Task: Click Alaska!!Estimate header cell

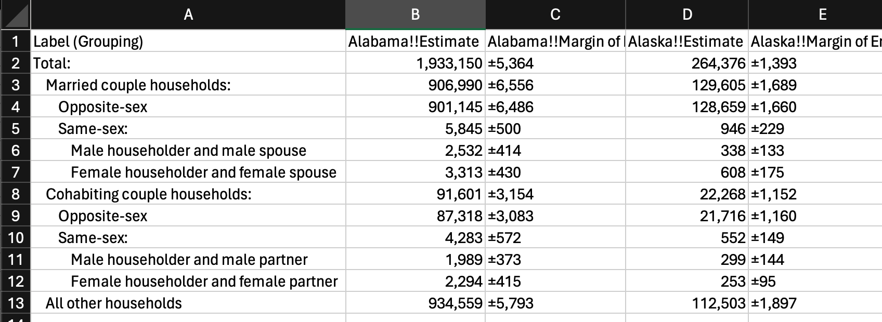Action: pyautogui.click(x=687, y=41)
